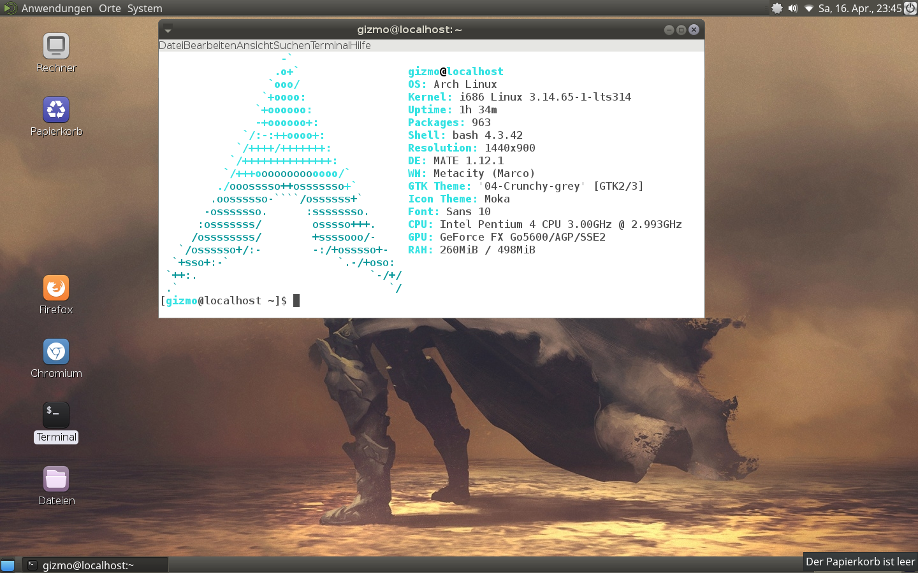918x573 pixels.
Task: Click the 'WM: Metacity (Marco)' line
Action: [472, 173]
